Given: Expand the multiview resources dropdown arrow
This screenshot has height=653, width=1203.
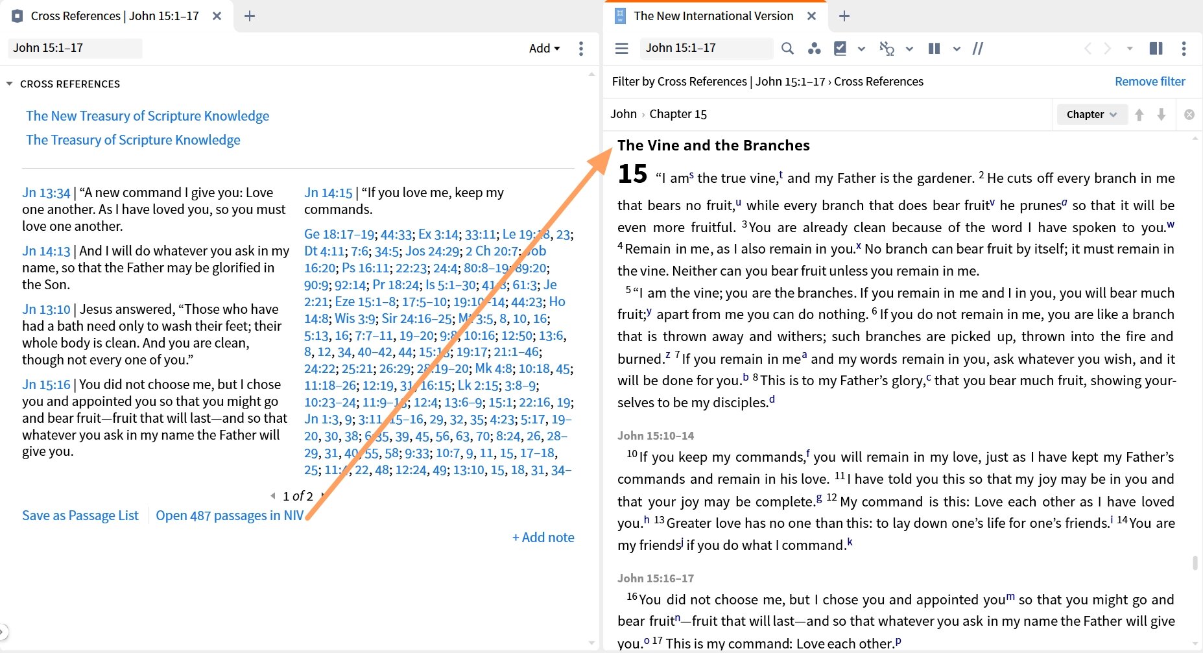Looking at the screenshot, I should (x=957, y=49).
